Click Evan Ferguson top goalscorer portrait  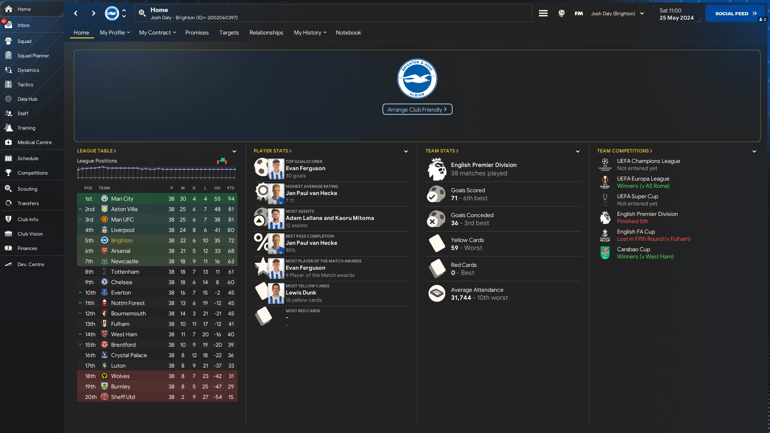[276, 169]
